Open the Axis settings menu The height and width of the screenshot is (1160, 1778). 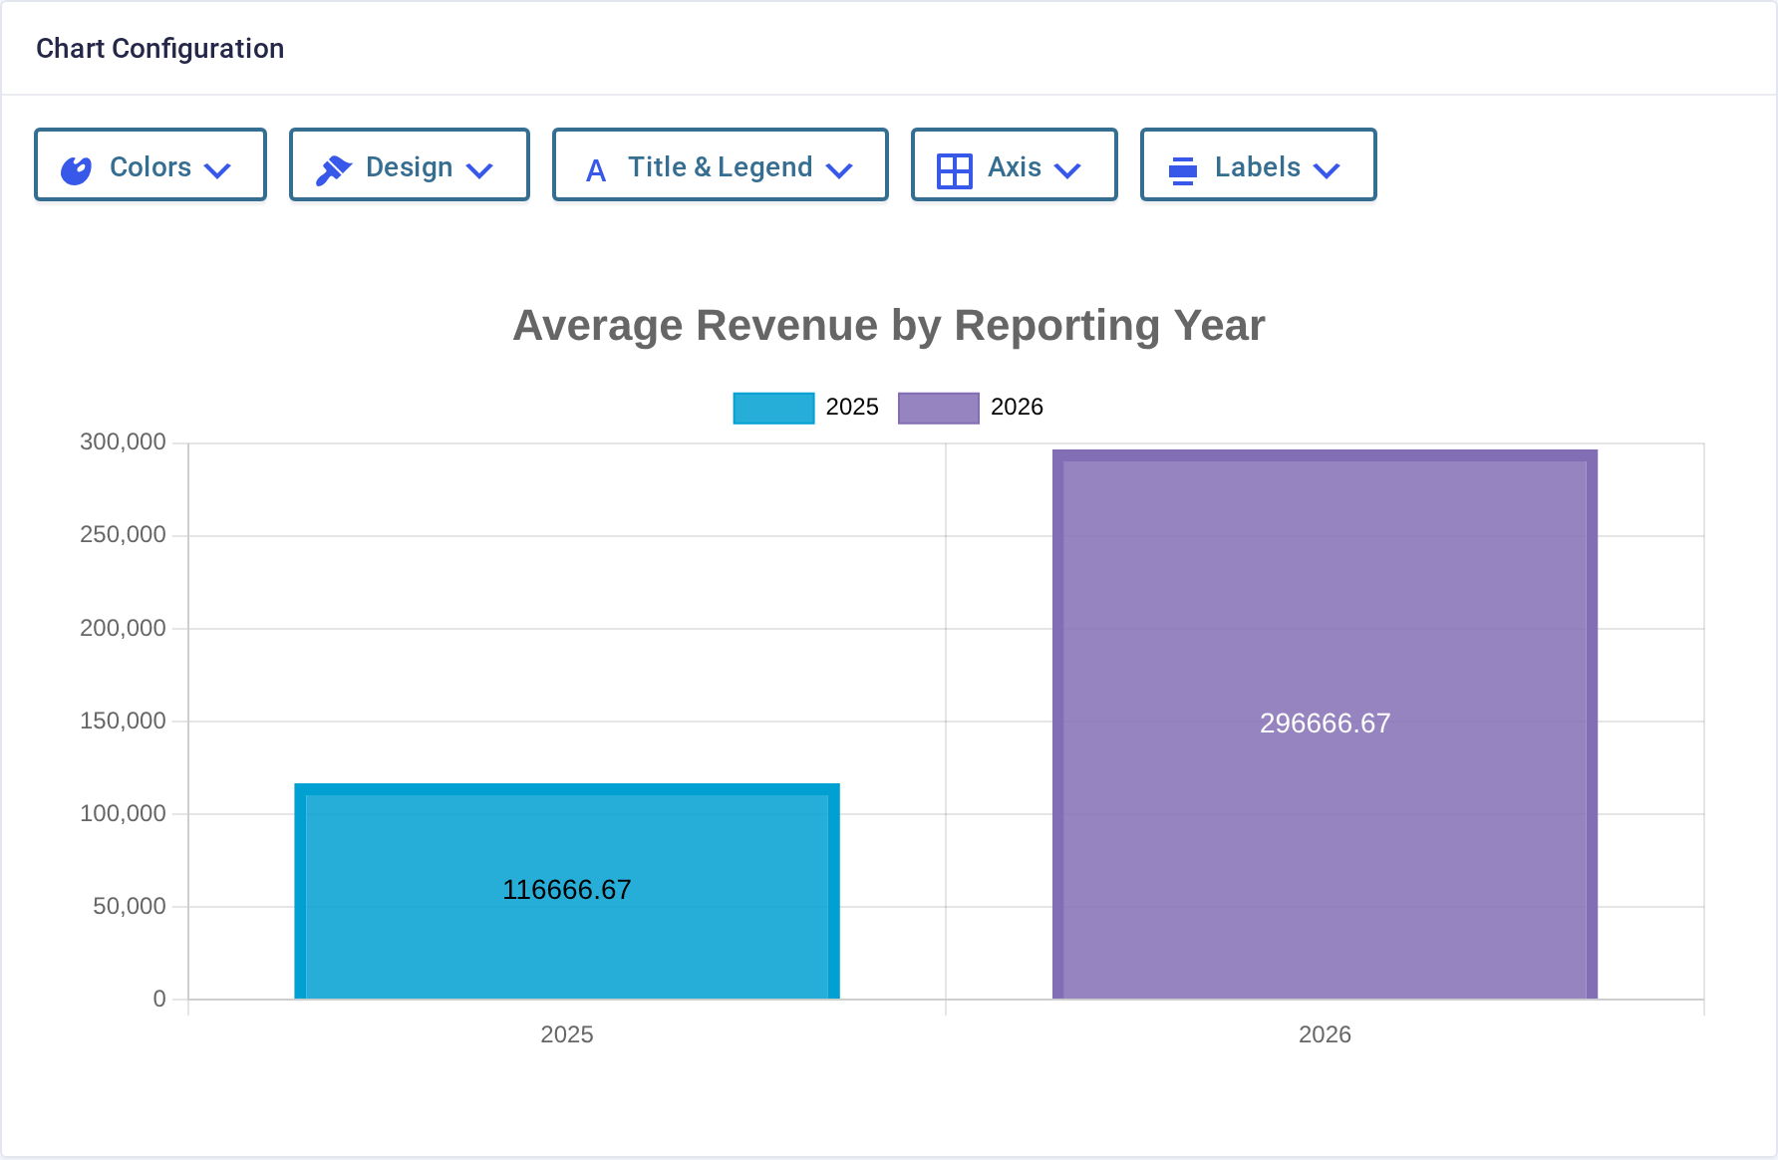(x=1015, y=164)
